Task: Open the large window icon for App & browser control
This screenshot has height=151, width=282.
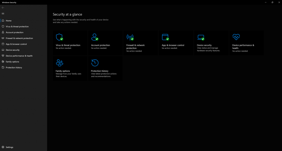Action: tap(166, 37)
